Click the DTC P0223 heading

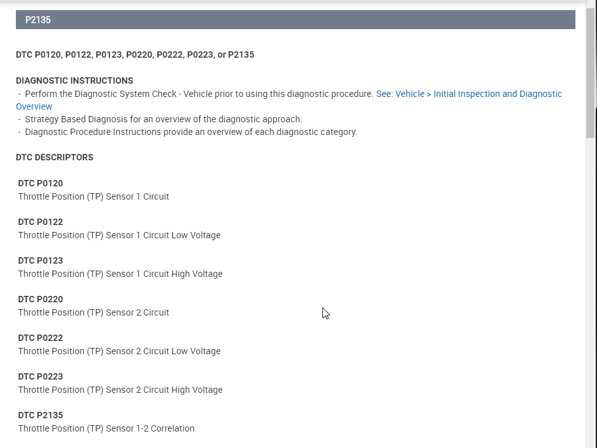[41, 376]
